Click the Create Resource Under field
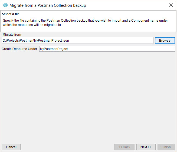 [107, 49]
